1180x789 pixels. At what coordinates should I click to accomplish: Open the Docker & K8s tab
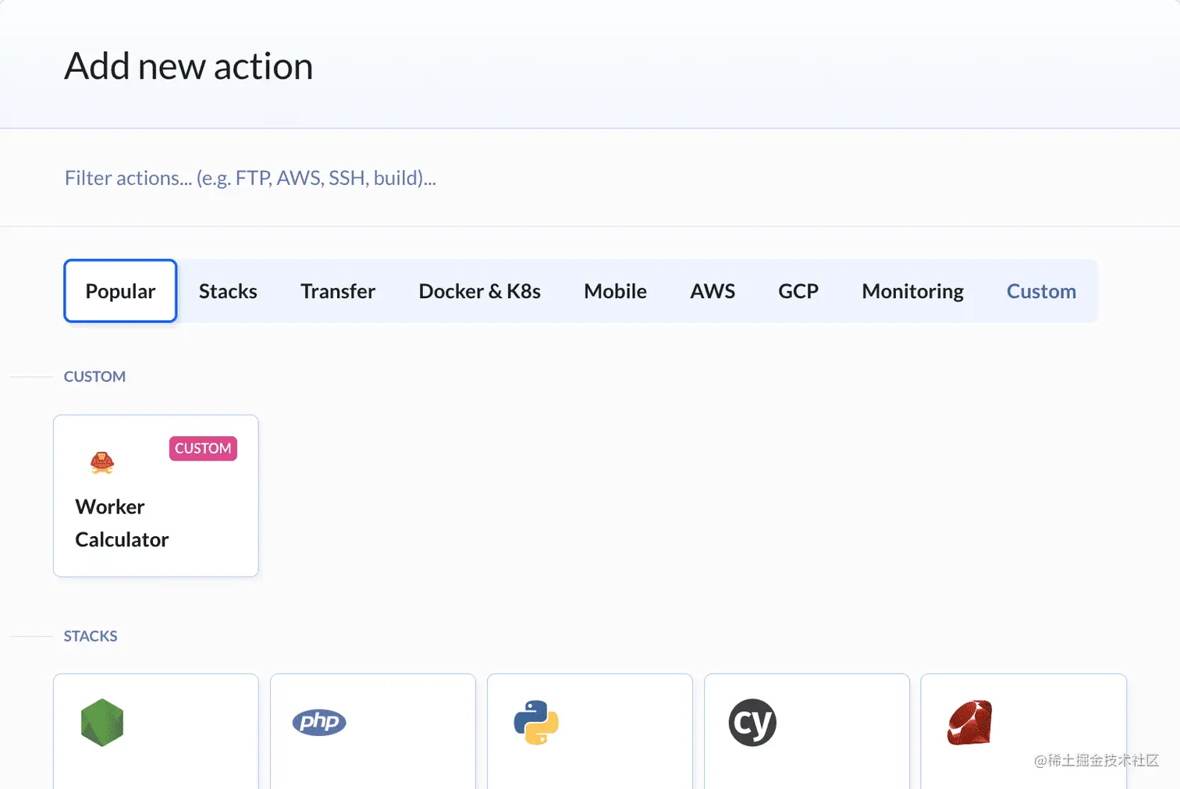point(480,291)
